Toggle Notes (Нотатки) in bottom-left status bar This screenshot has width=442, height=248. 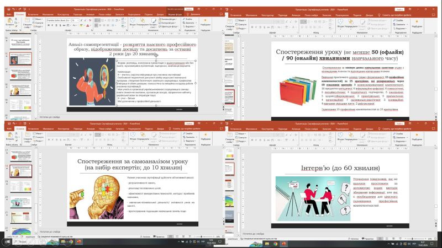[146, 237]
